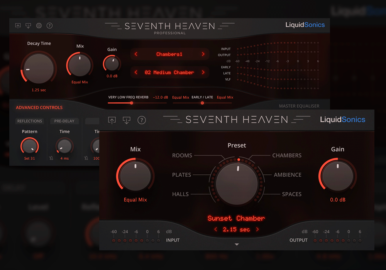The image size is (386, 270).
Task: Open the MASTER EQUALISER panel
Action: point(299,106)
